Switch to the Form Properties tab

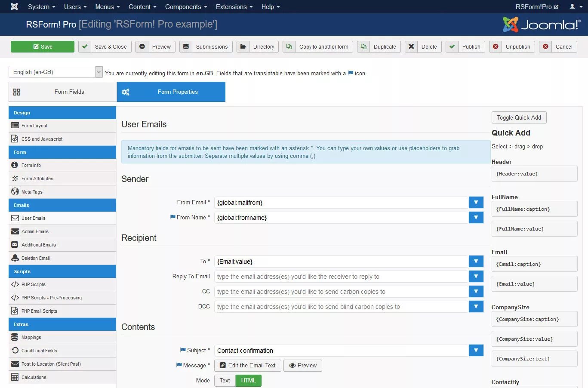171,92
